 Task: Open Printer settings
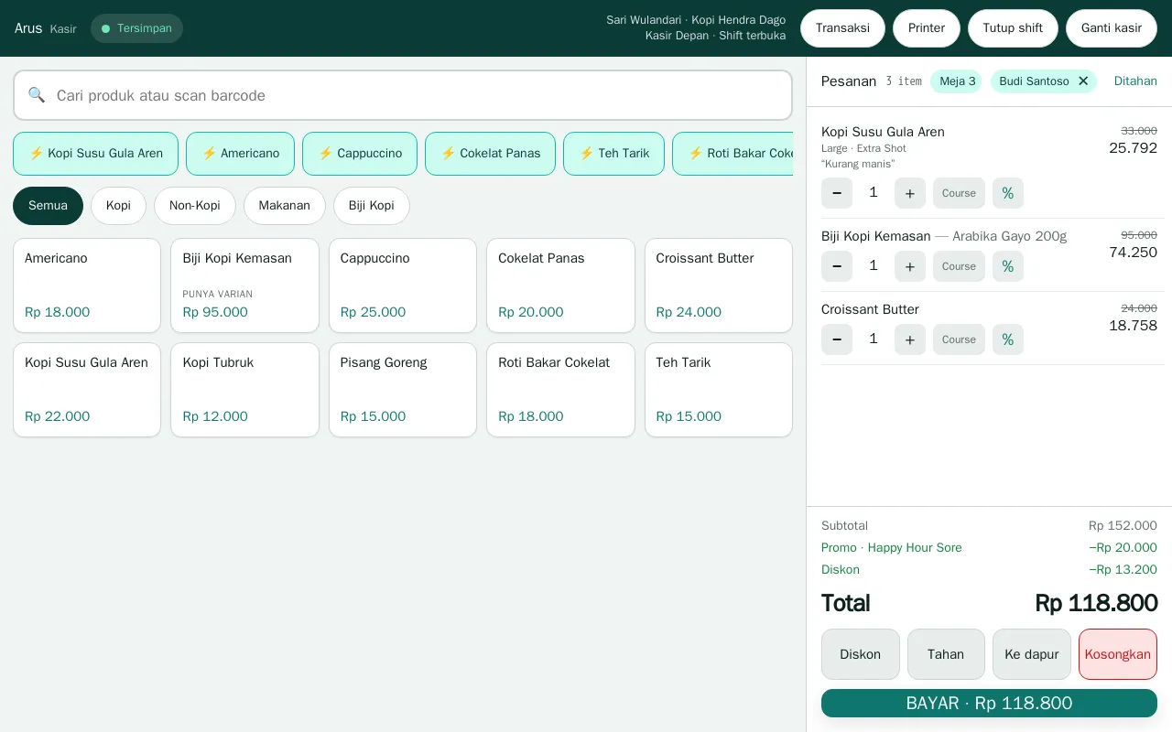tap(927, 28)
